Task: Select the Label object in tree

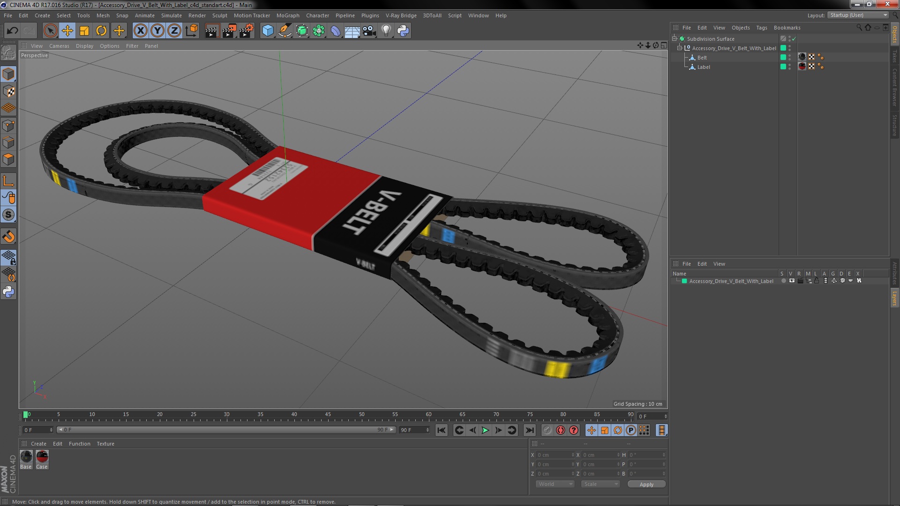Action: tap(703, 67)
